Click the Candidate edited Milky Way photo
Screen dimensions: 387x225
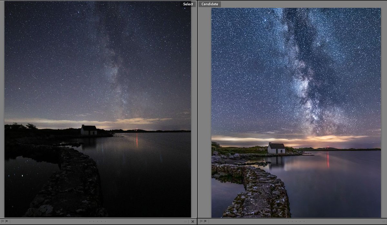click(296, 113)
